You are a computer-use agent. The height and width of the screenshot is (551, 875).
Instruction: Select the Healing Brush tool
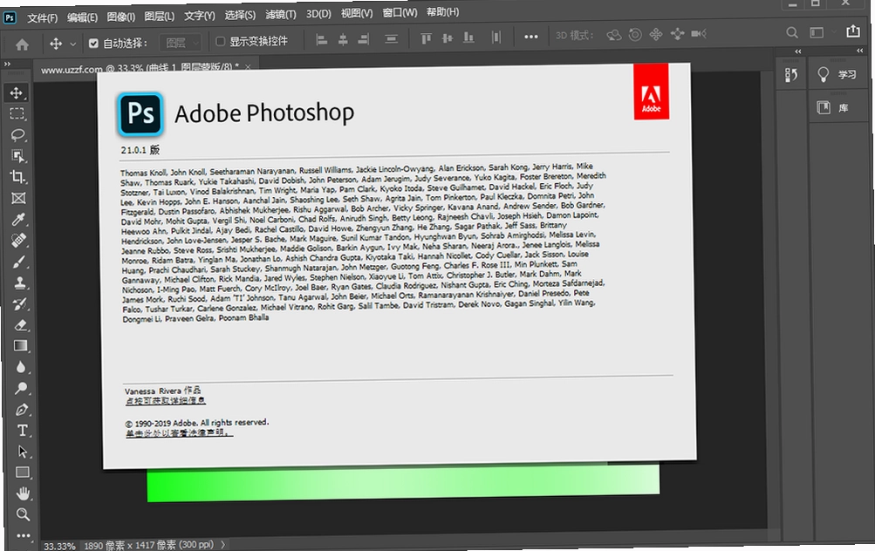tap(19, 241)
